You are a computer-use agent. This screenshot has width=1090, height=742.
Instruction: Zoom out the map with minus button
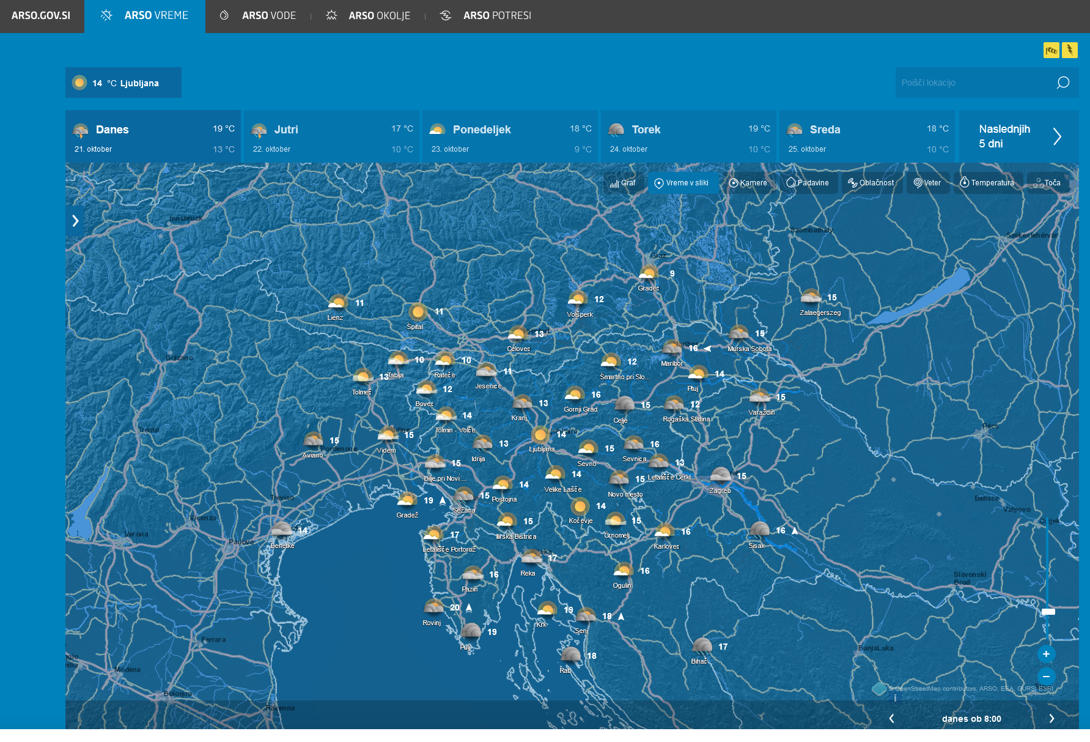pos(1046,676)
